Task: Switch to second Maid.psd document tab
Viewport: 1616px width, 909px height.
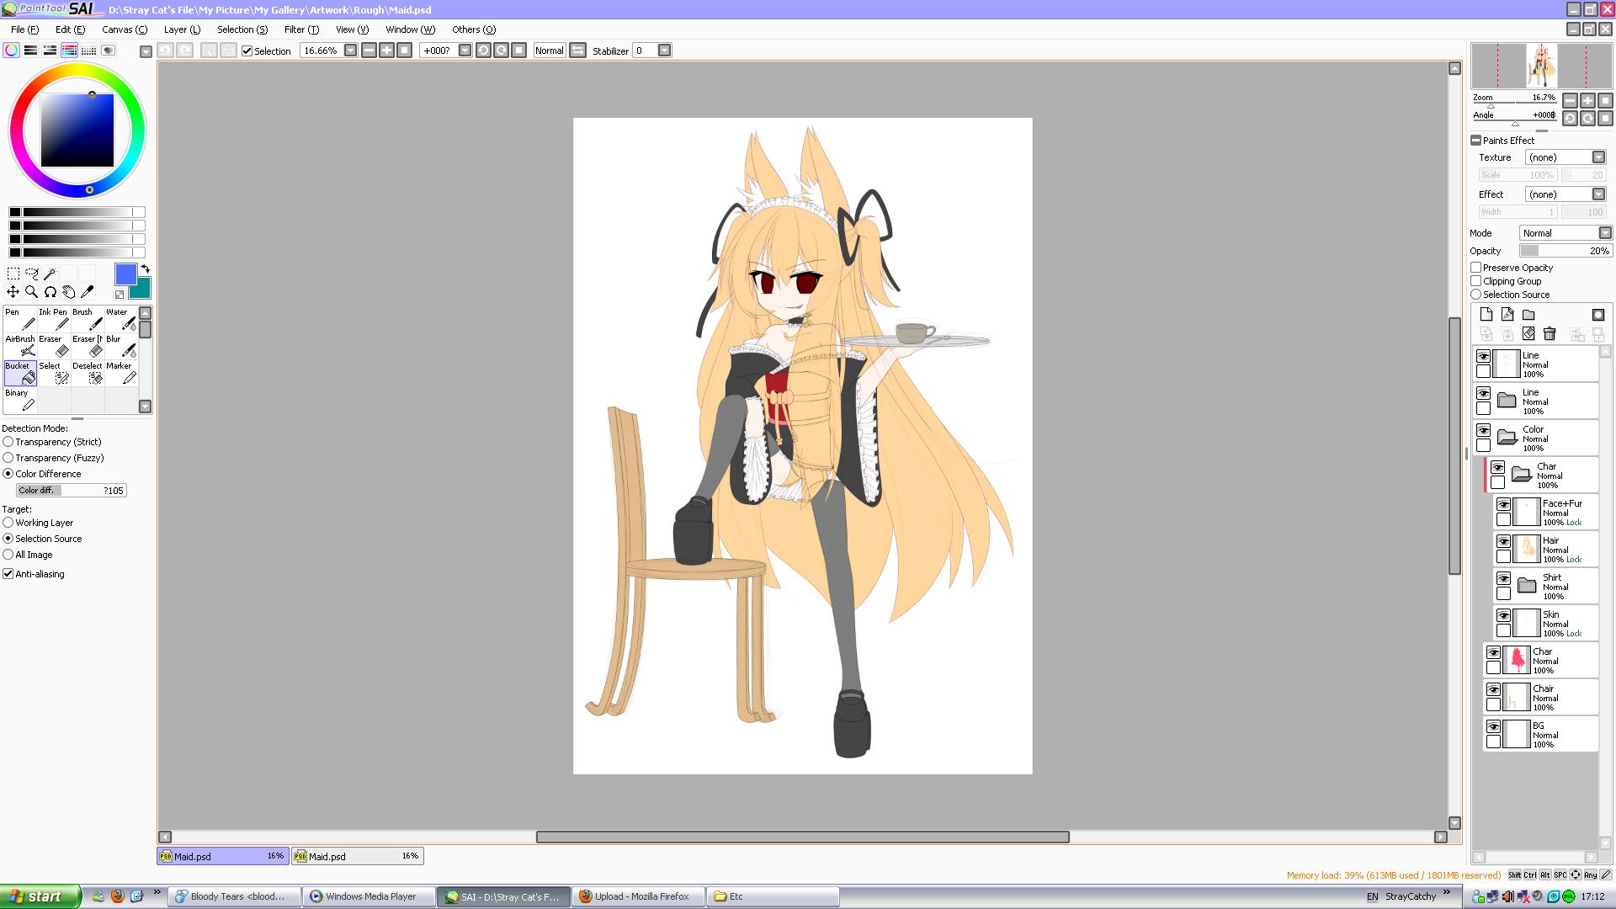Action: pos(358,856)
